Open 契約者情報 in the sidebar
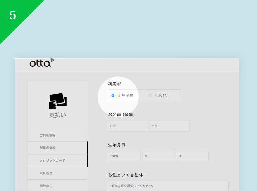The image size is (257, 191). tap(57, 135)
